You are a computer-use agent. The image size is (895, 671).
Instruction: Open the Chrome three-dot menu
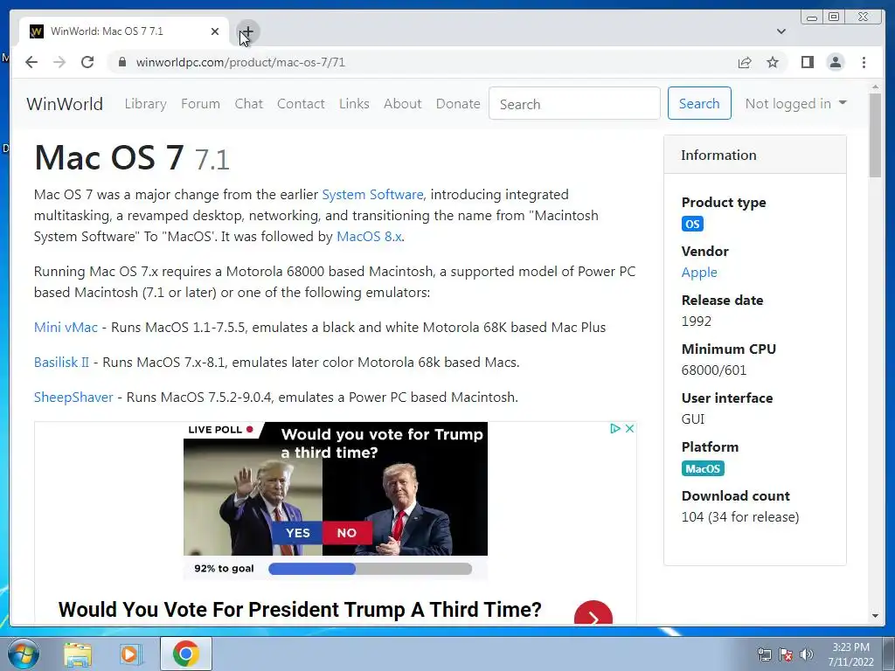pos(864,62)
